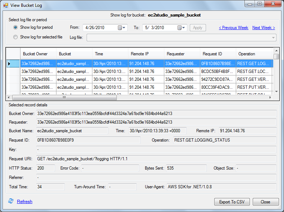Click the Refresh link
284x212 pixels.
(25, 202)
